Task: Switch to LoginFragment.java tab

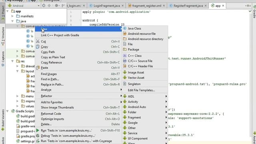Action: (x=106, y=6)
